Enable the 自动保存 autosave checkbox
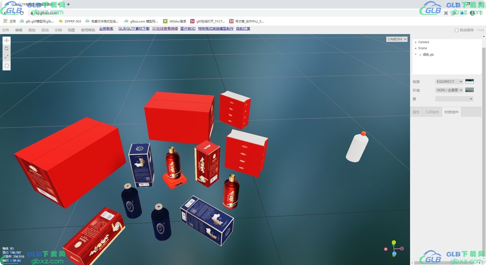This screenshot has width=486, height=265. point(456,30)
